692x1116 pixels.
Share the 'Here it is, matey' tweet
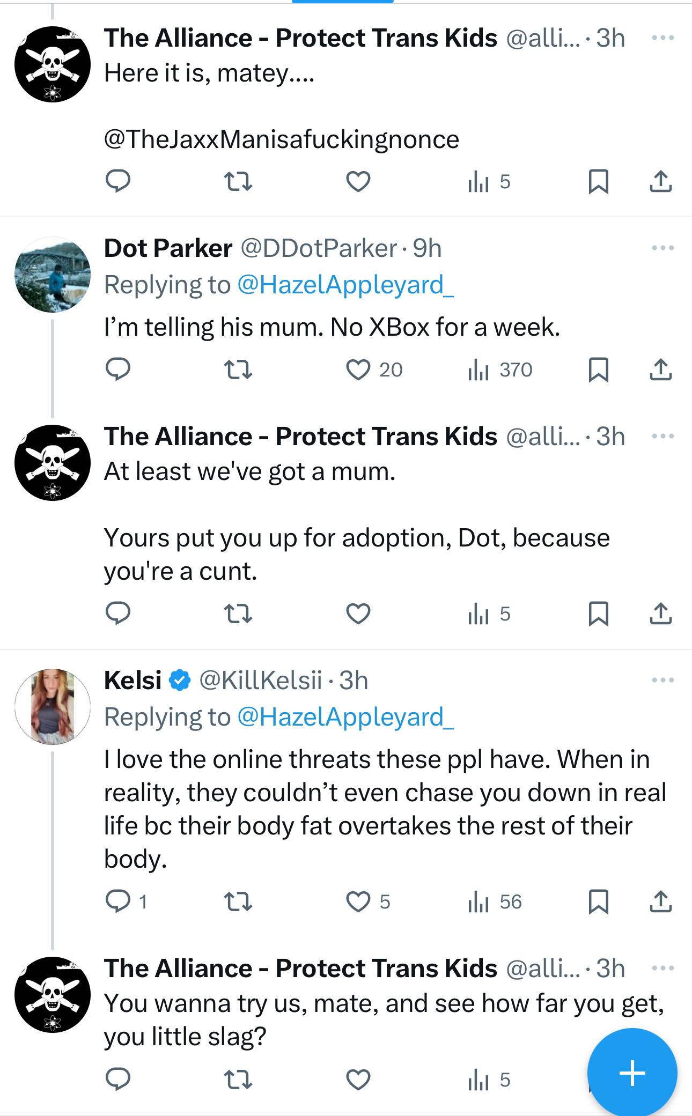[x=660, y=181]
